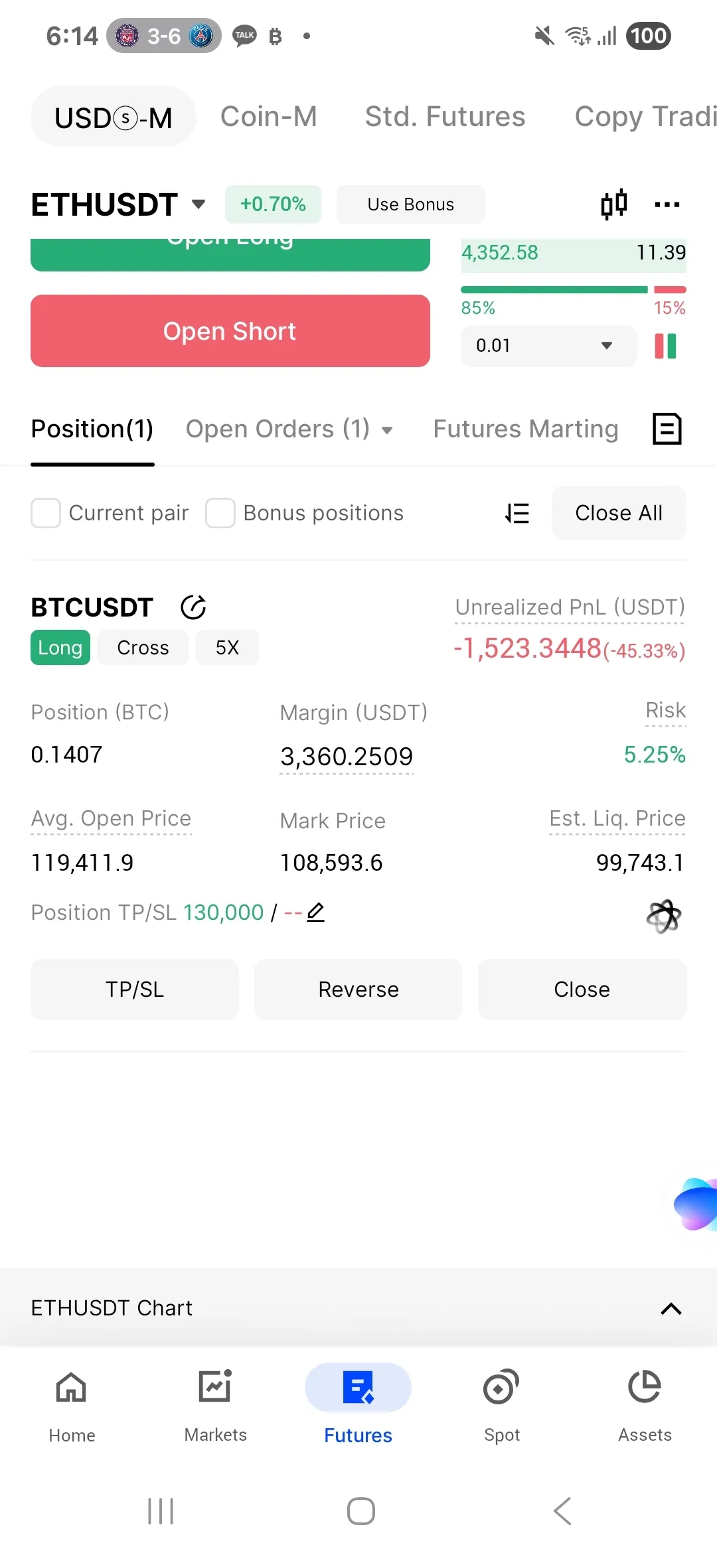The width and height of the screenshot is (717, 1553).
Task: Expand the ETHUSDT Chart panel
Action: click(671, 1308)
